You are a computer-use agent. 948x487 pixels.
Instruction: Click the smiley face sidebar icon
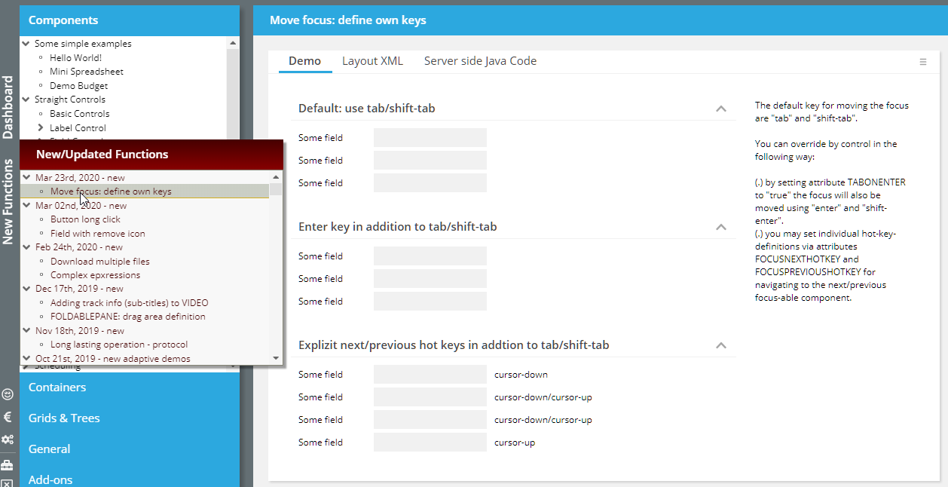tap(8, 394)
